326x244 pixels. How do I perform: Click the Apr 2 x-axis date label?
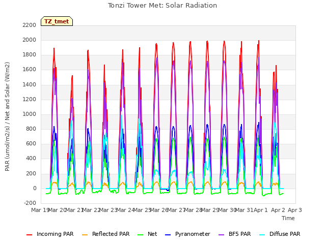tap(278, 210)
